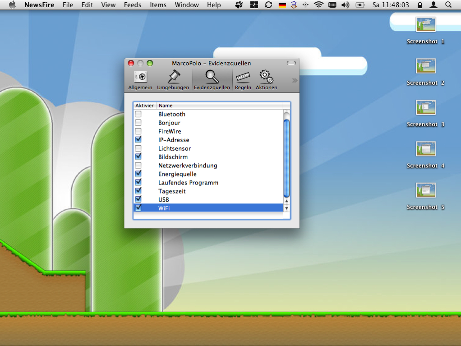The image size is (461, 346).
Task: Uncheck the Laufendes Programm checkbox
Action: pyautogui.click(x=138, y=182)
